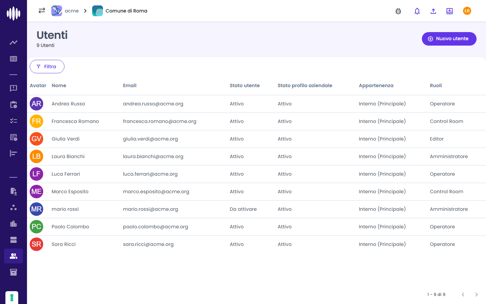Open the clipboard with clock icon
Viewport: 486px width, 304px height.
click(x=13, y=104)
